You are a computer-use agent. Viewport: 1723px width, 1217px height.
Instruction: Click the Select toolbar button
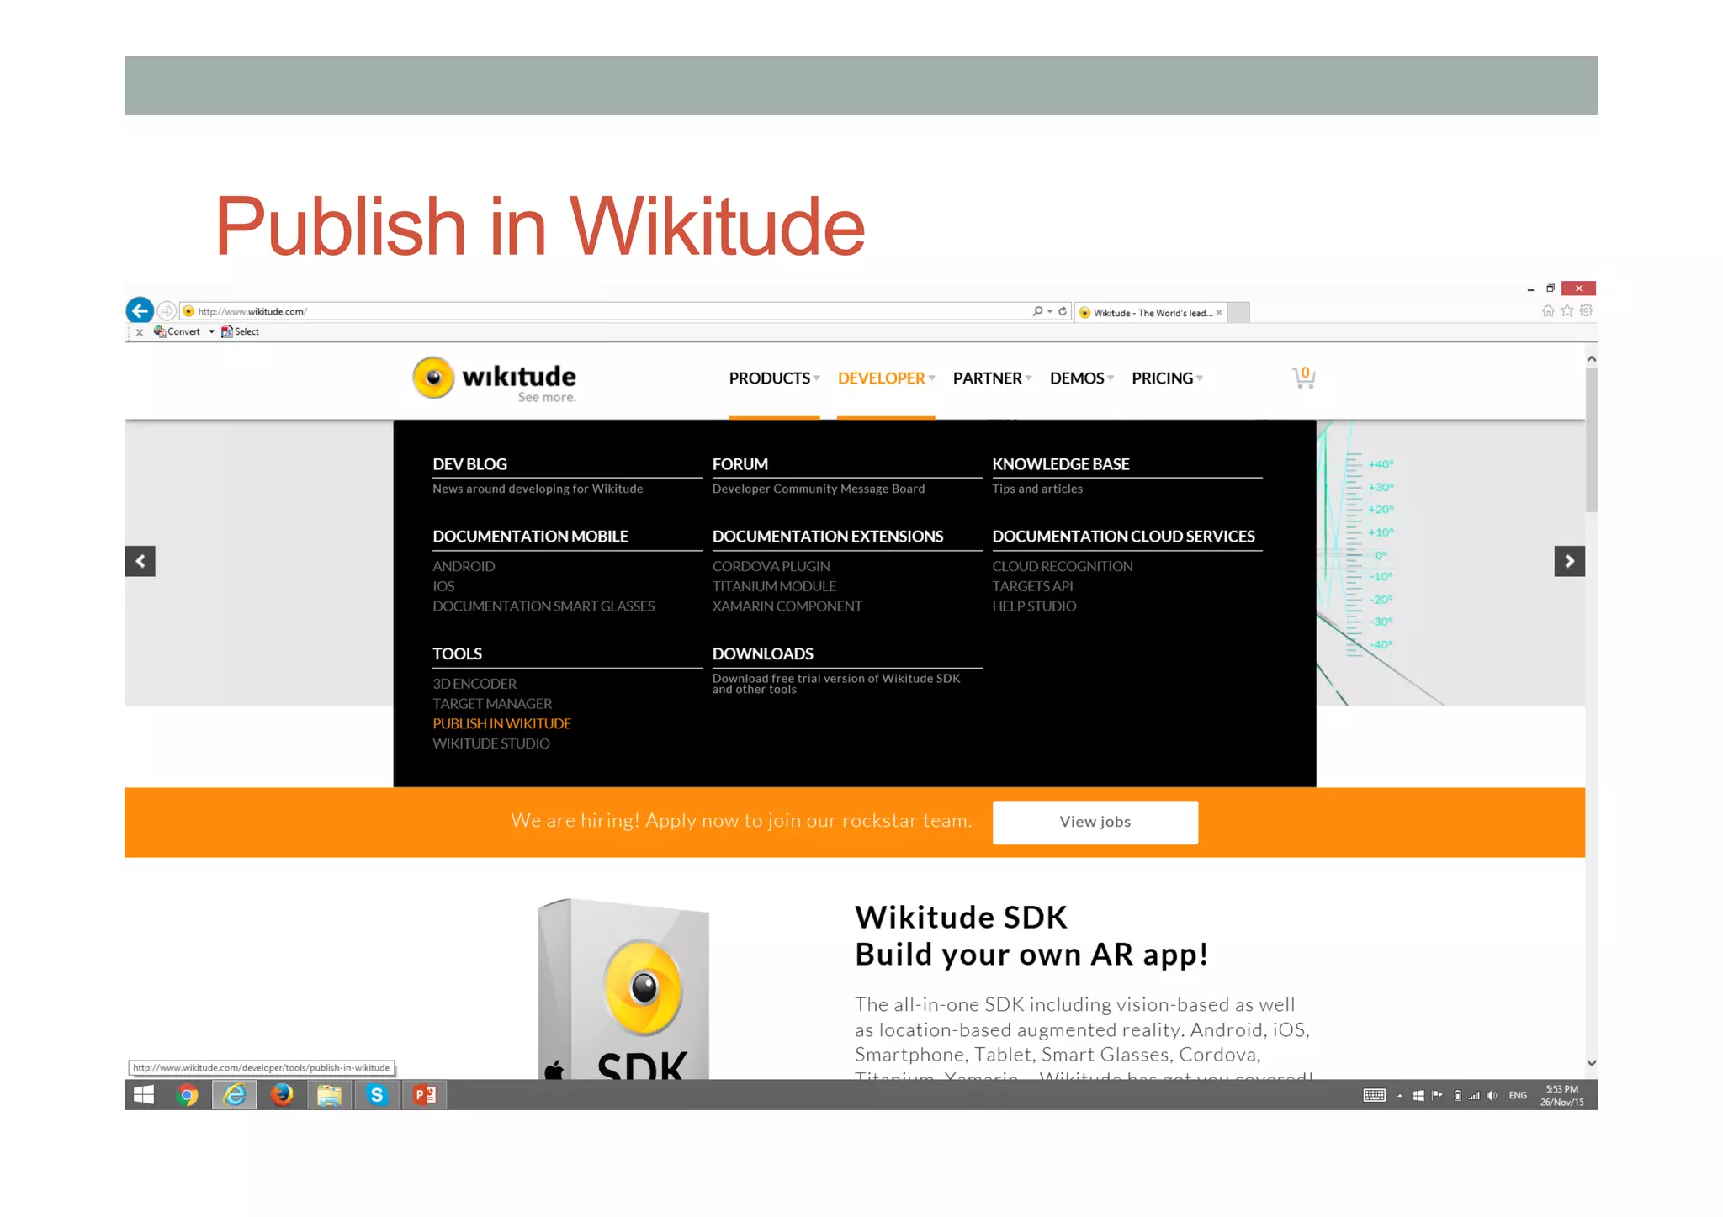coord(240,332)
